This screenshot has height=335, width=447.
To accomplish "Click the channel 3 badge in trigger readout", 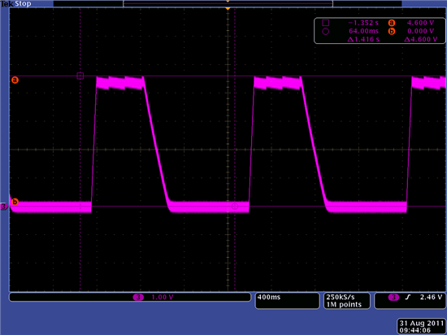I will 393,298.
